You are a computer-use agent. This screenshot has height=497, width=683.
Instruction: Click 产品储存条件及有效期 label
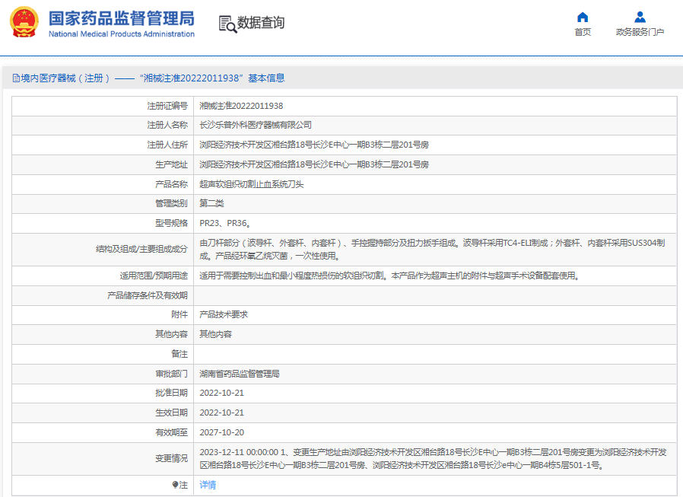(x=148, y=295)
